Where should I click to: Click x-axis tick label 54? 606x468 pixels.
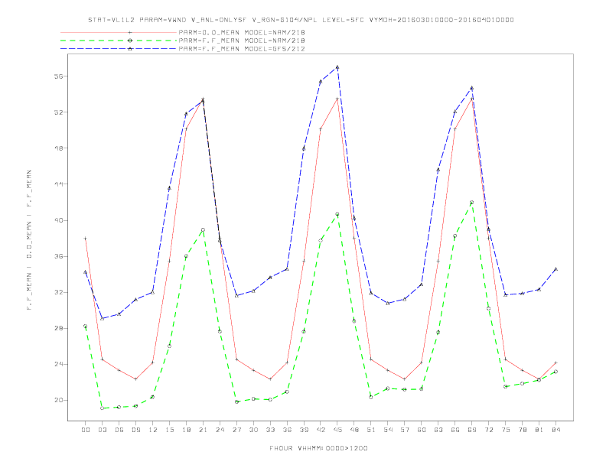[x=388, y=430]
